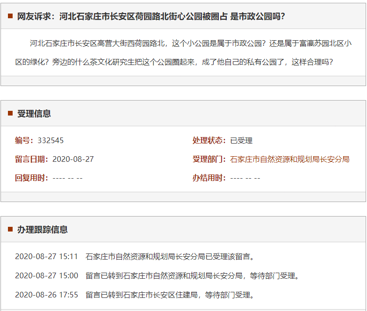Click the case number 332545
Image resolution: width=367 pixels, height=311 pixels.
(x=50, y=140)
